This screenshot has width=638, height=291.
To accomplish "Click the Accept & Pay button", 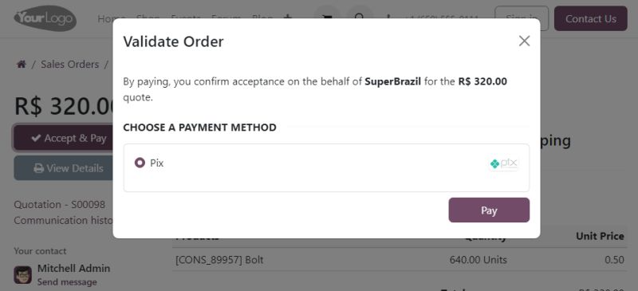I will [x=64, y=138].
